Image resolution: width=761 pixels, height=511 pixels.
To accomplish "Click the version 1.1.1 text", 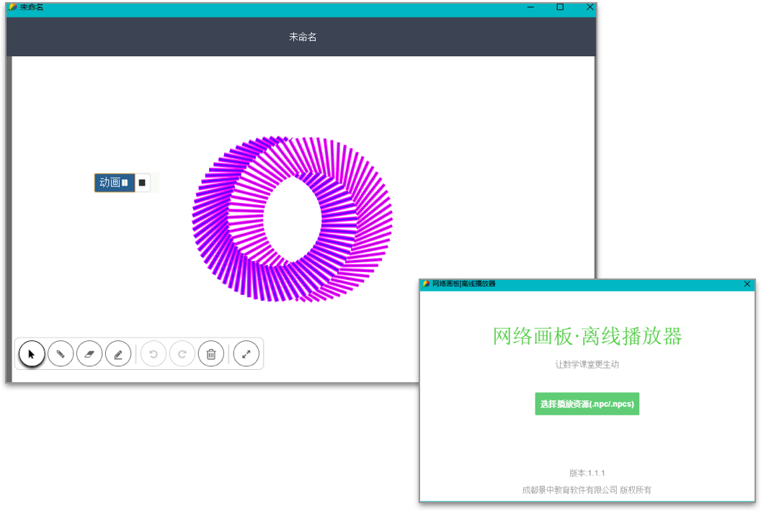I will coord(587,473).
